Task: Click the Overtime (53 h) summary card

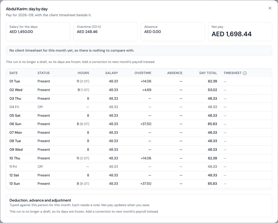Action: point(105,32)
